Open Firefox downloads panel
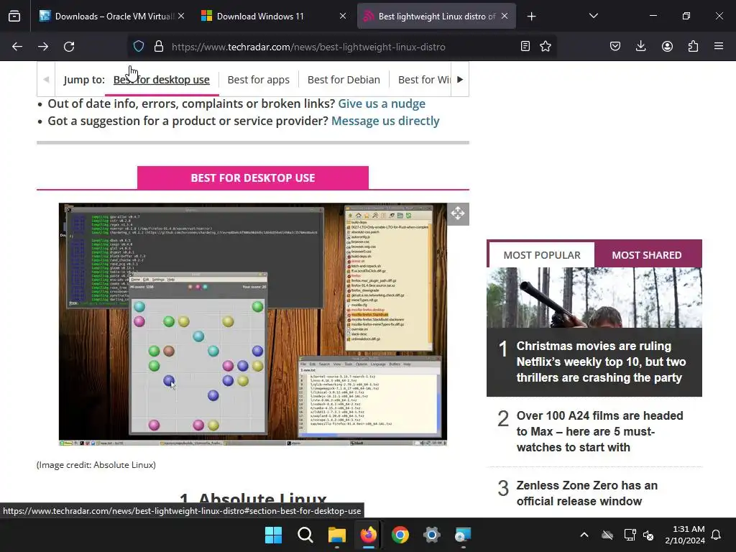This screenshot has height=552, width=736. (x=640, y=47)
